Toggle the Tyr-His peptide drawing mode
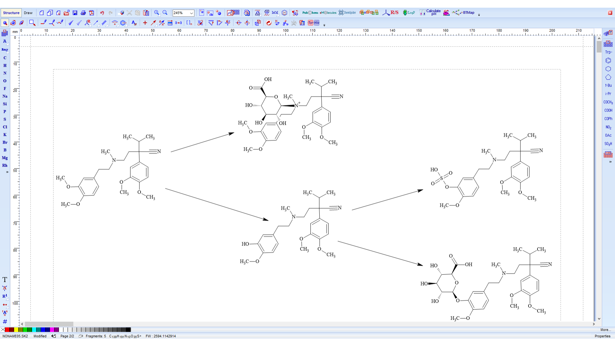The width and height of the screenshot is (615, 346). 313,23
